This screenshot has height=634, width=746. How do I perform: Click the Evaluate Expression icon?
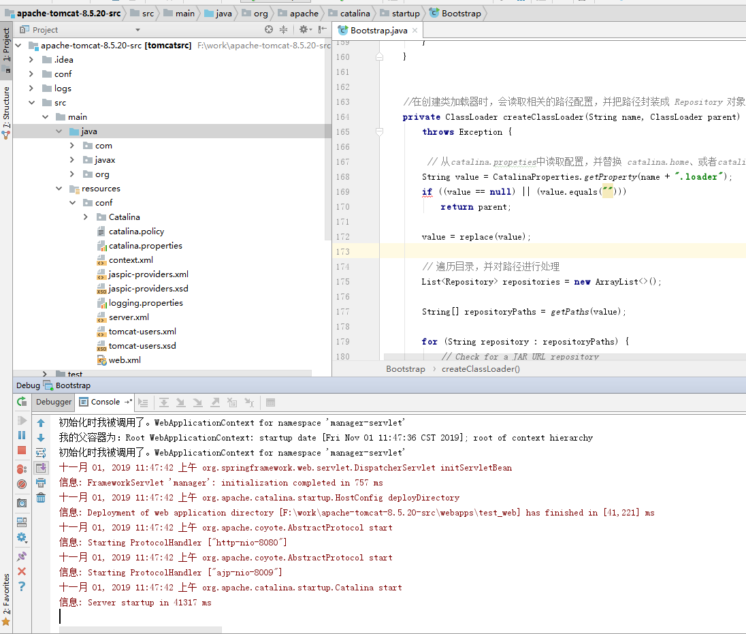point(270,402)
